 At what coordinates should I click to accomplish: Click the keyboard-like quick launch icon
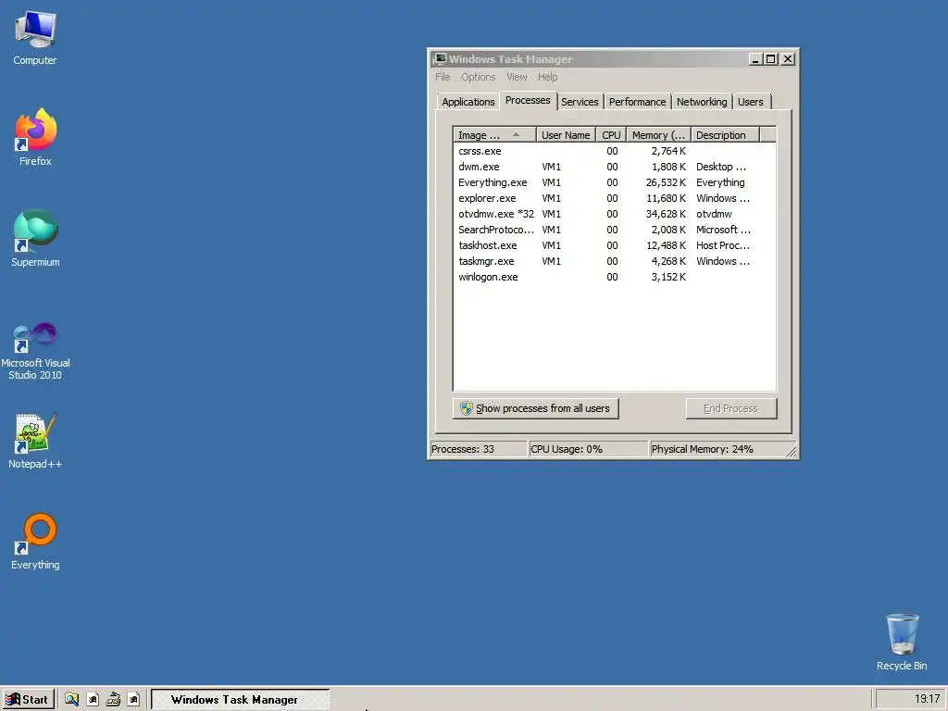tap(113, 699)
